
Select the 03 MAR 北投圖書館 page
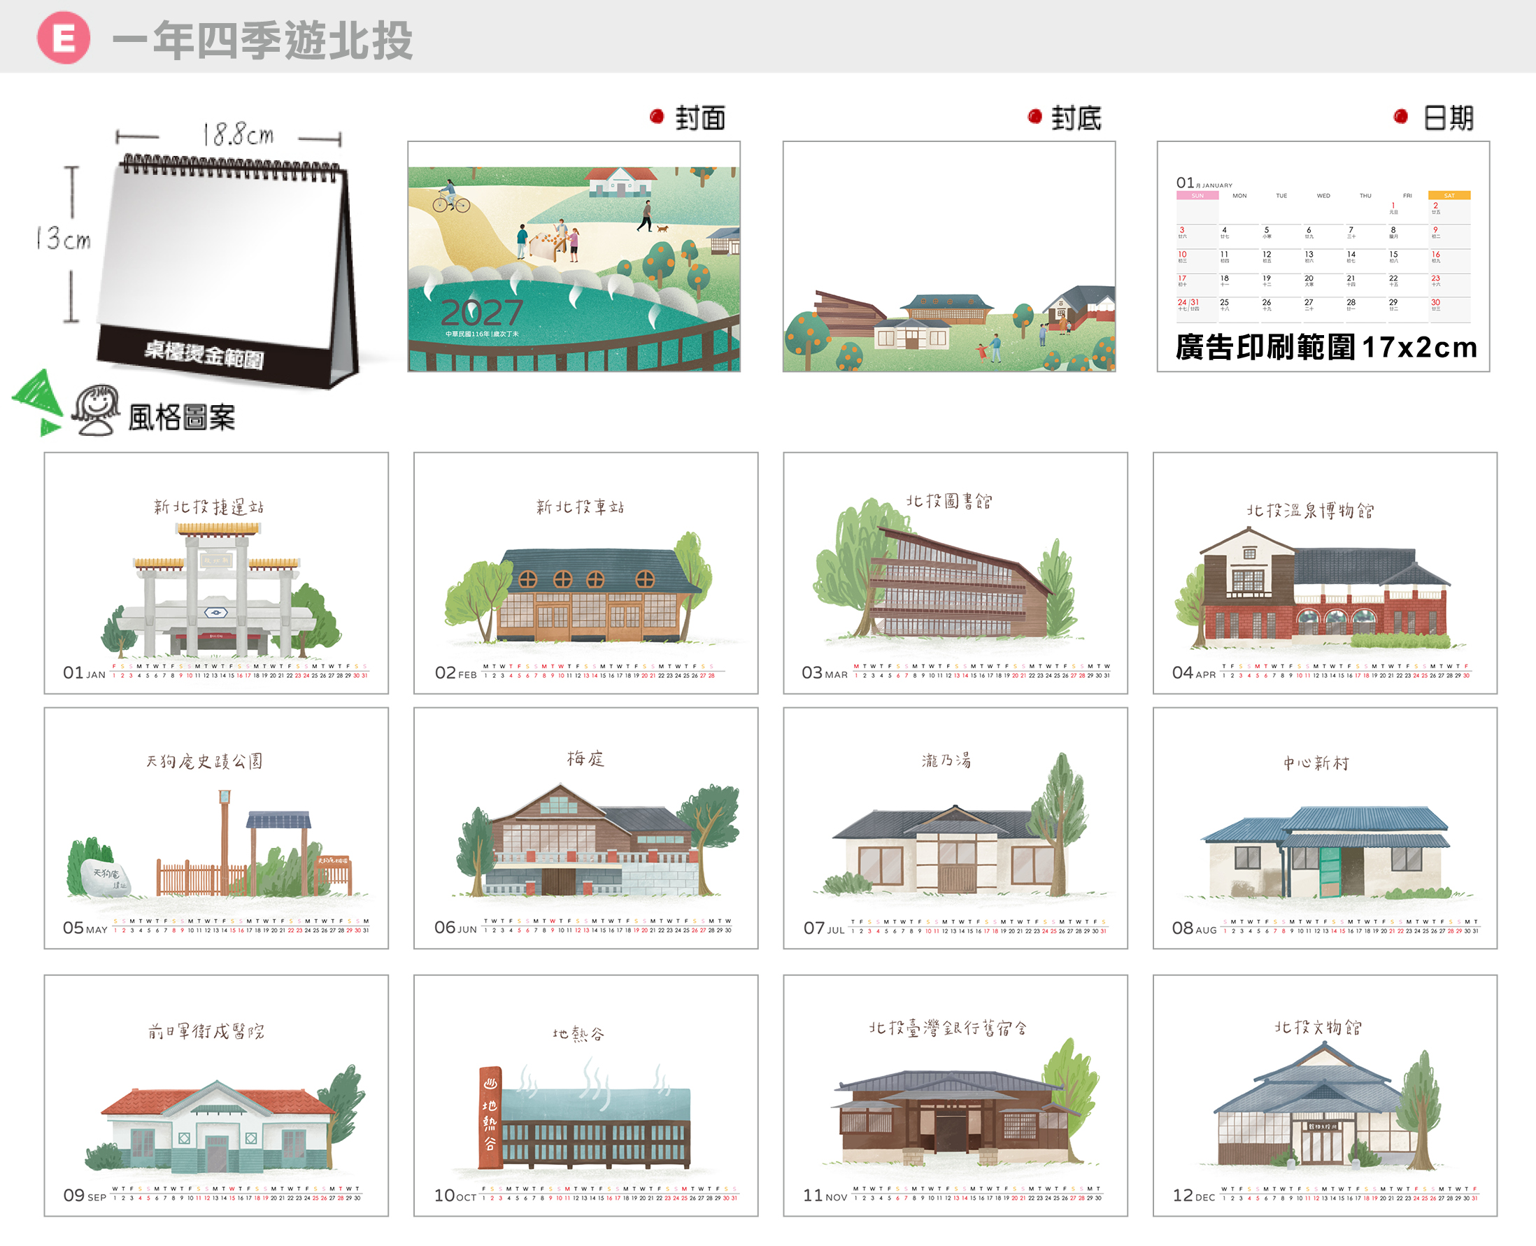point(955,573)
